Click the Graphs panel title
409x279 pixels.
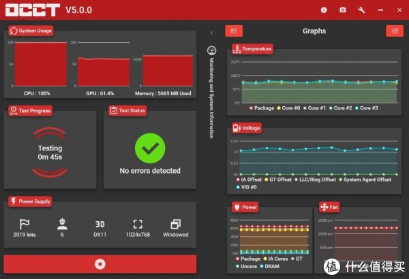pyautogui.click(x=314, y=31)
